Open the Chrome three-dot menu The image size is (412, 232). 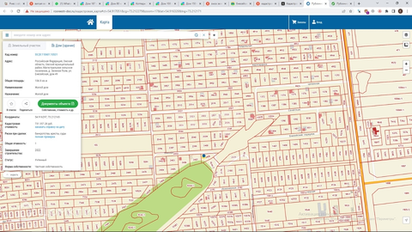(x=407, y=11)
